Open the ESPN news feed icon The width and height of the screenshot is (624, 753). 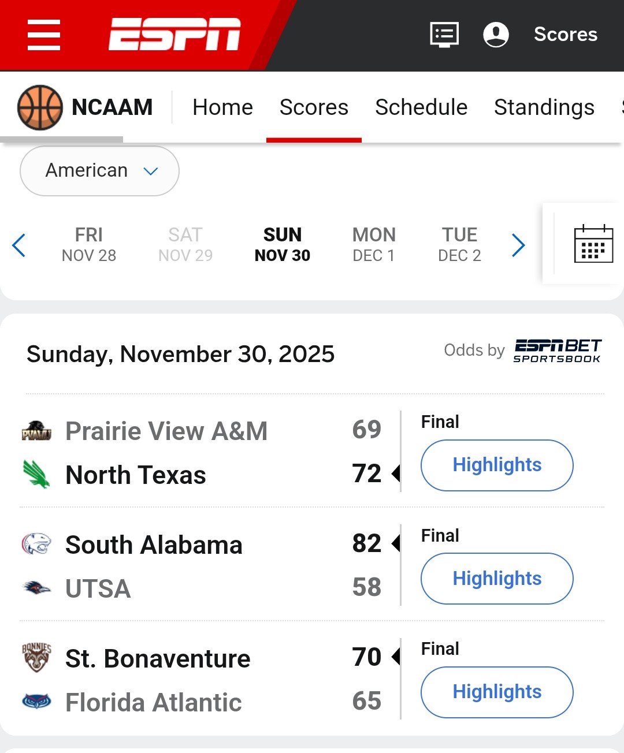click(x=444, y=35)
